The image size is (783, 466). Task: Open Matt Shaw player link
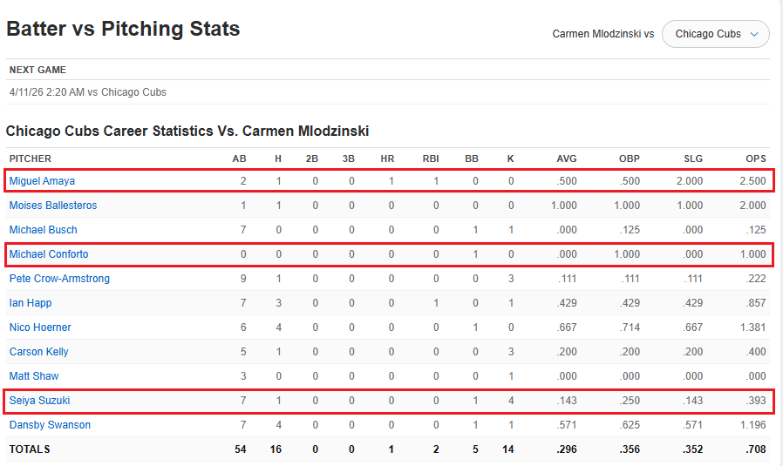[34, 376]
